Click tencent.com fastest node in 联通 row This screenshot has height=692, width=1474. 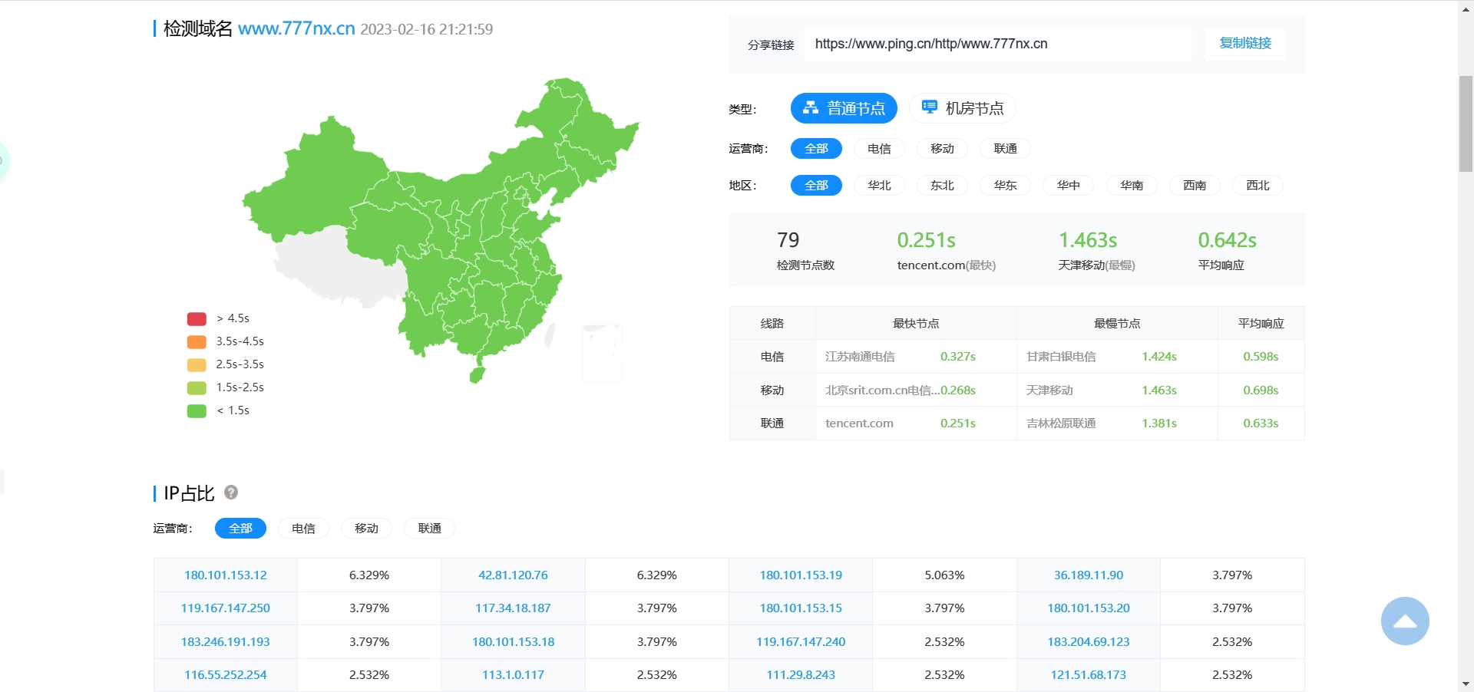(x=859, y=423)
